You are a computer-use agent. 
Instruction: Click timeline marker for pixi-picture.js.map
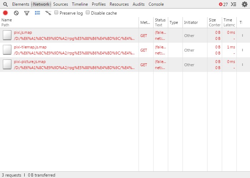coord(242,65)
